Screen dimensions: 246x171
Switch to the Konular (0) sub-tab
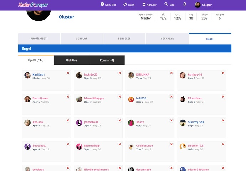point(107,60)
